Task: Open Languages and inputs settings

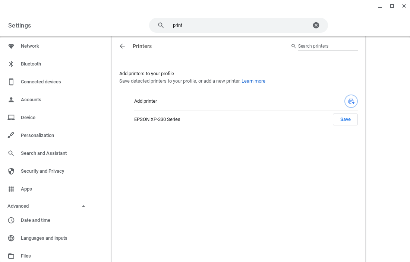Action: (x=44, y=238)
